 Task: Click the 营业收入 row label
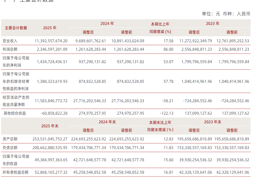tap(10, 41)
